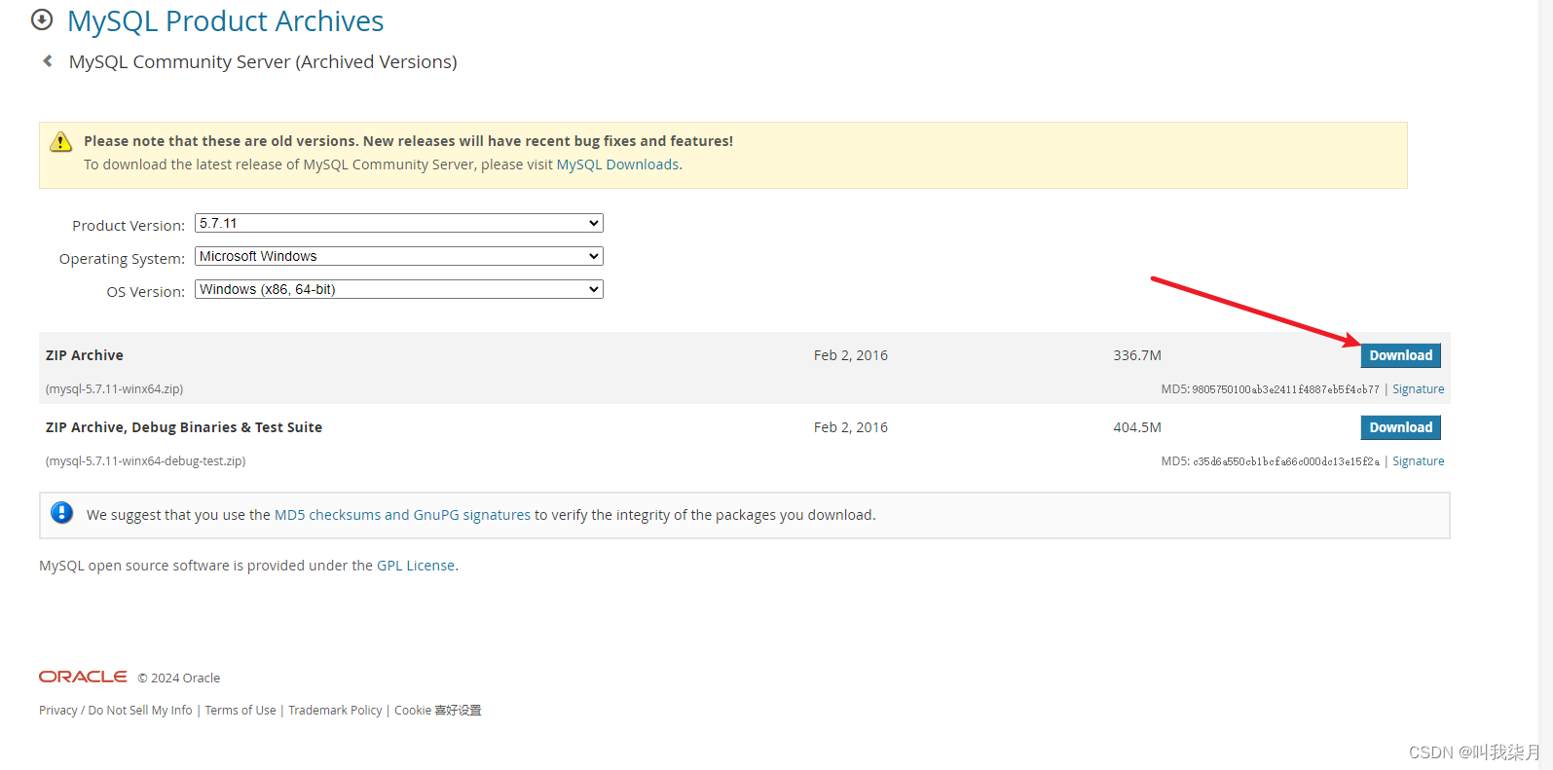The image size is (1553, 770).
Task: Open the GPL License link
Action: pyautogui.click(x=416, y=566)
